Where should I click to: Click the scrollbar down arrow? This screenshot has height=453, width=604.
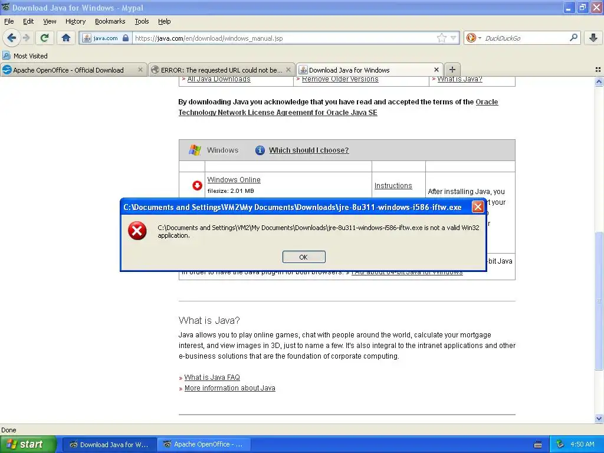(599, 418)
